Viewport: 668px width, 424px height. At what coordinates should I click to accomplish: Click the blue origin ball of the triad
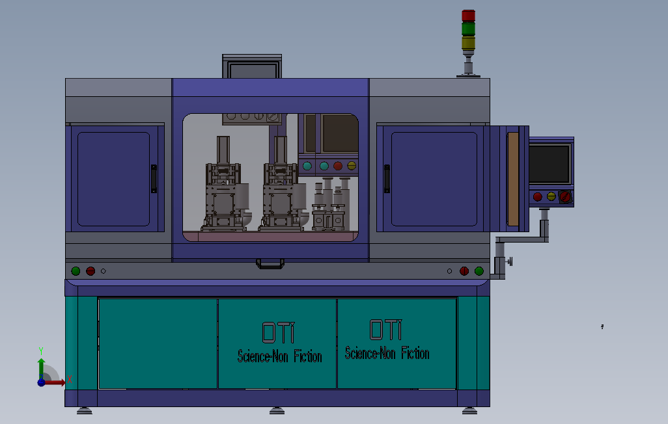coord(41,382)
